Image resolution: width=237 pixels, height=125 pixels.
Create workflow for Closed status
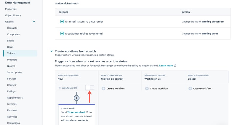coord(202,89)
